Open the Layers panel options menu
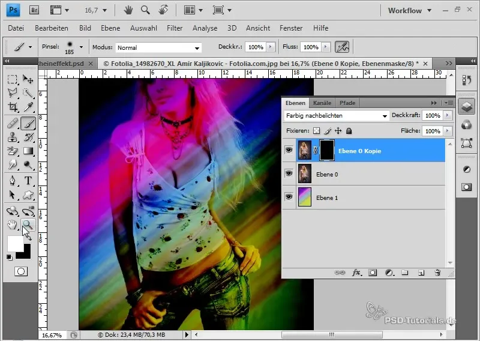 (449, 103)
